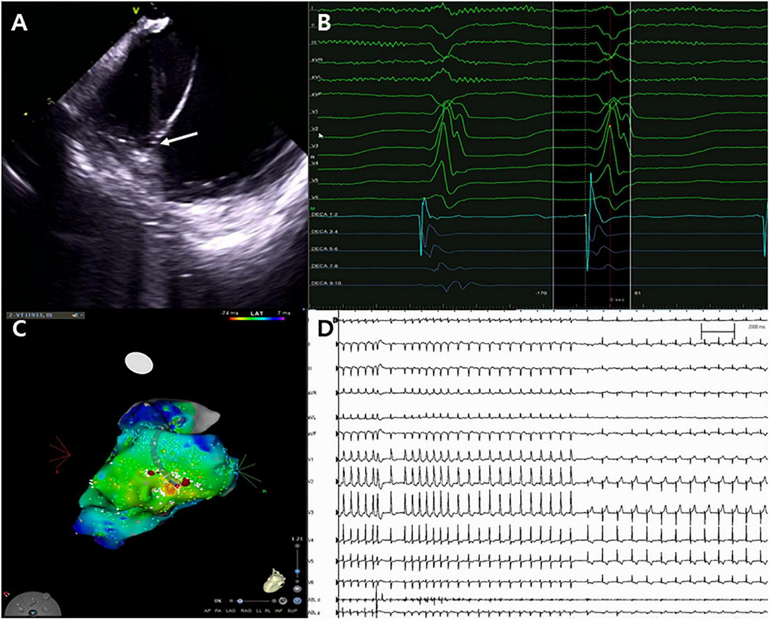Adjust the zoom slider next to the OK button
Image resolution: width=770 pixels, height=620 pixels.
(240, 601)
